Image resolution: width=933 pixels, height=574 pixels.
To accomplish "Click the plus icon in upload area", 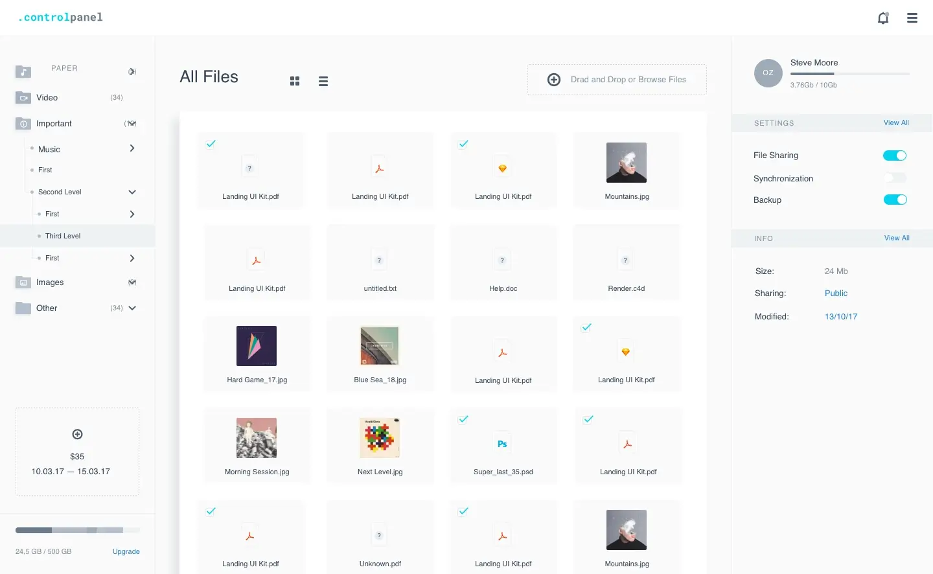I will coord(554,80).
